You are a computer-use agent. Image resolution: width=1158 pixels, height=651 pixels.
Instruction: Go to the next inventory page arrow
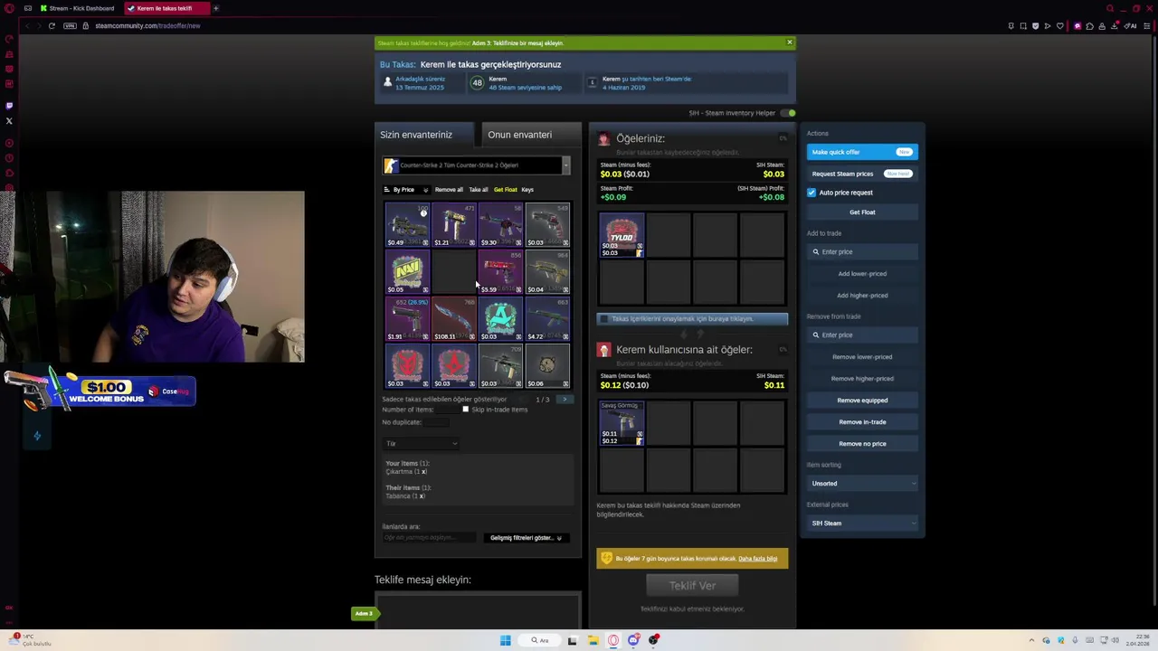coord(565,399)
